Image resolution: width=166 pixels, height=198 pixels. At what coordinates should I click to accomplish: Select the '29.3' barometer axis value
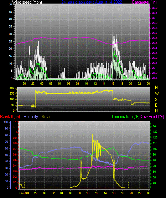[x=155, y=53]
